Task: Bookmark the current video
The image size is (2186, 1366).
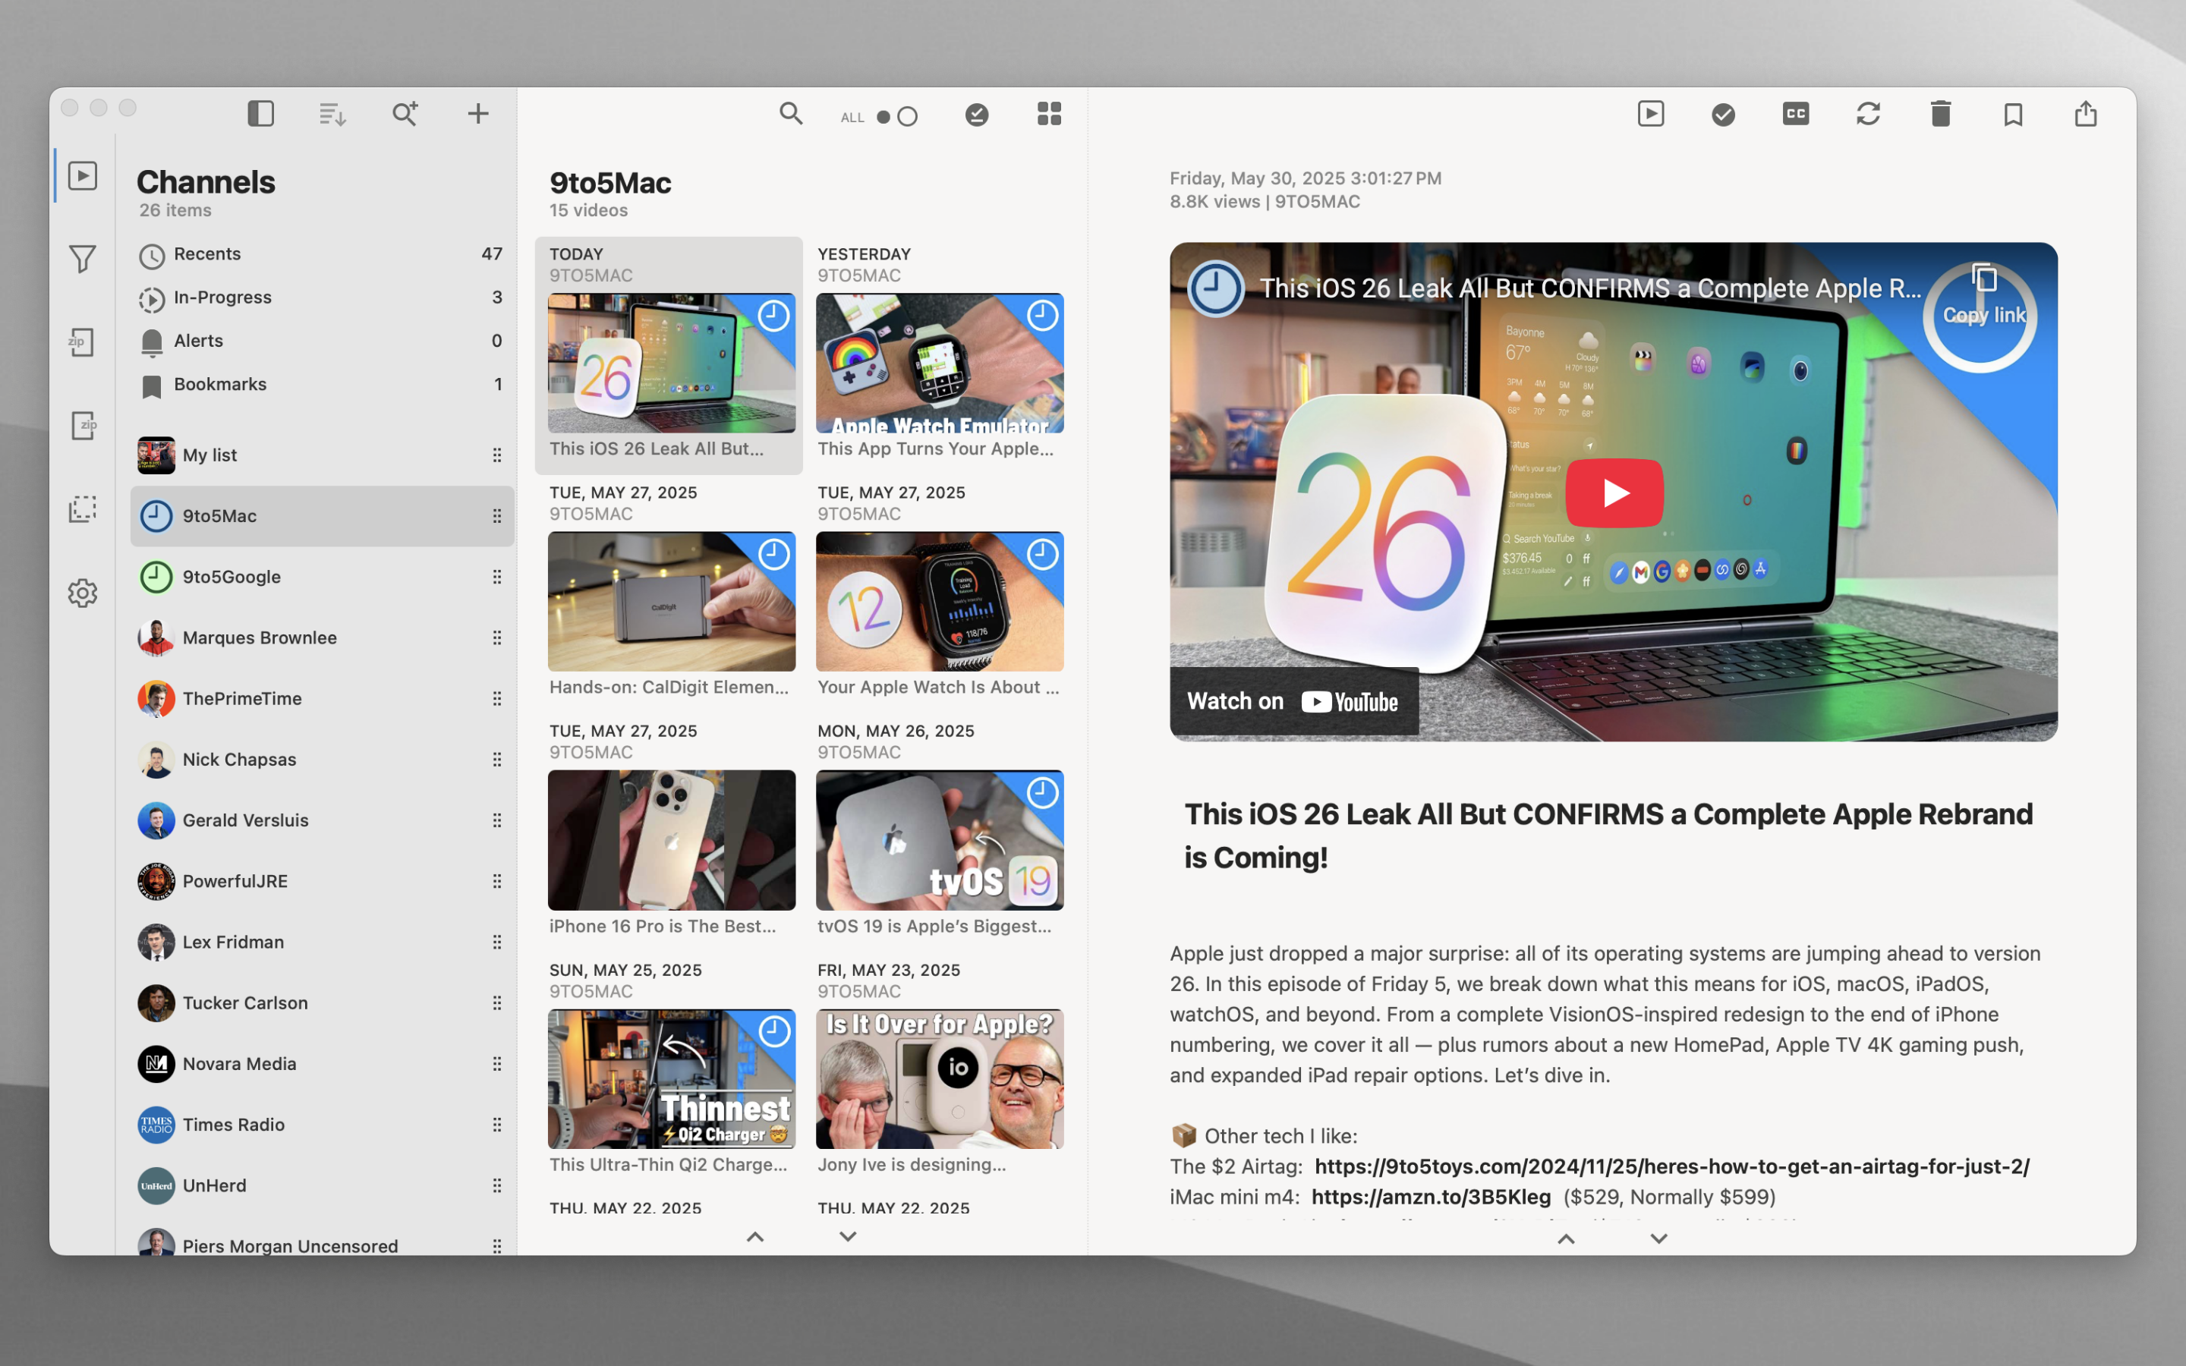Action: (x=2013, y=114)
